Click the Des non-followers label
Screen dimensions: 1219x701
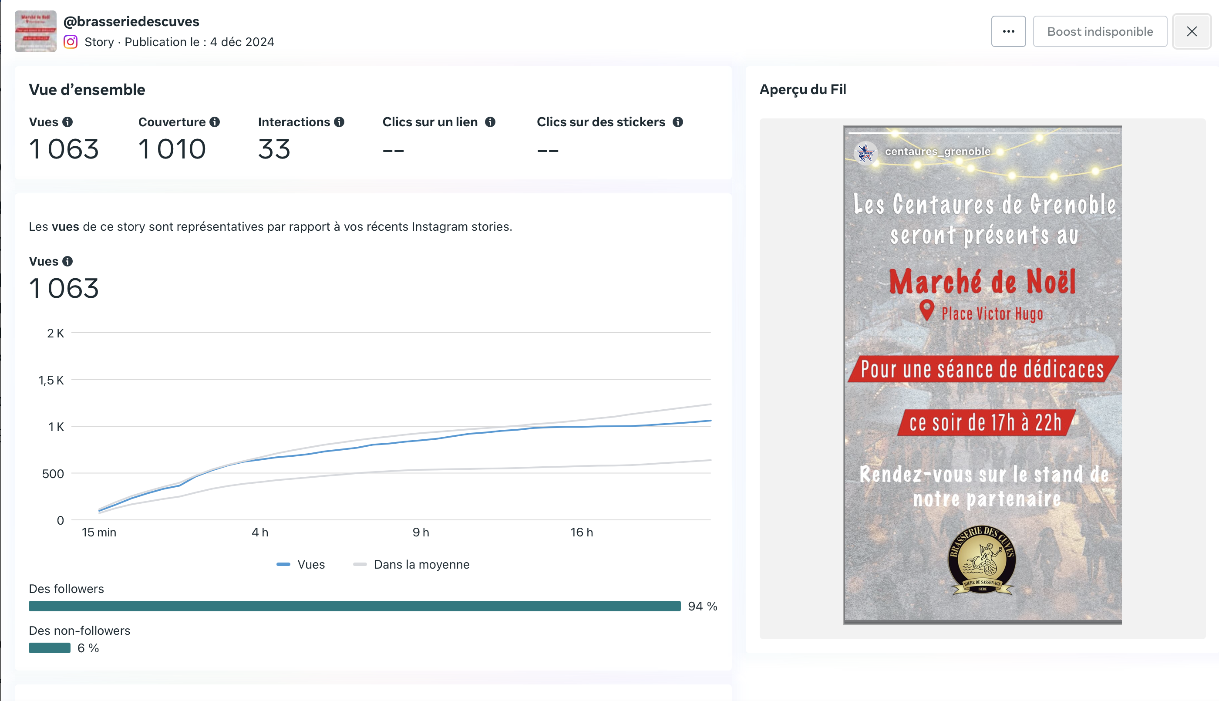79,631
